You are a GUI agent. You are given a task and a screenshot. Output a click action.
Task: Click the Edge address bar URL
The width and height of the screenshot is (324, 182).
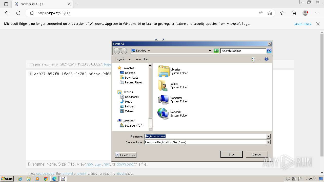[54, 13]
